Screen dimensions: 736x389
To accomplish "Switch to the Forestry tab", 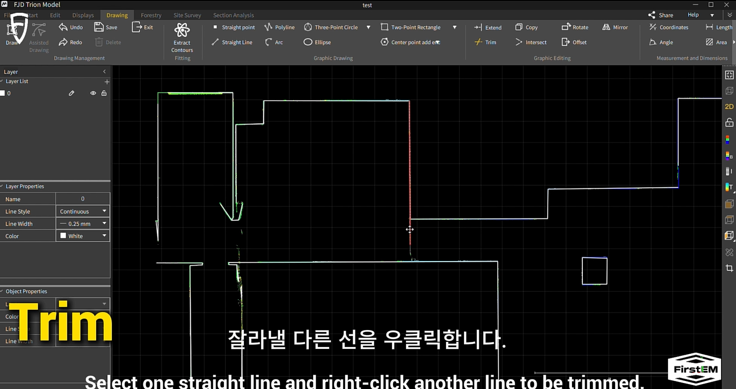I will pyautogui.click(x=151, y=15).
